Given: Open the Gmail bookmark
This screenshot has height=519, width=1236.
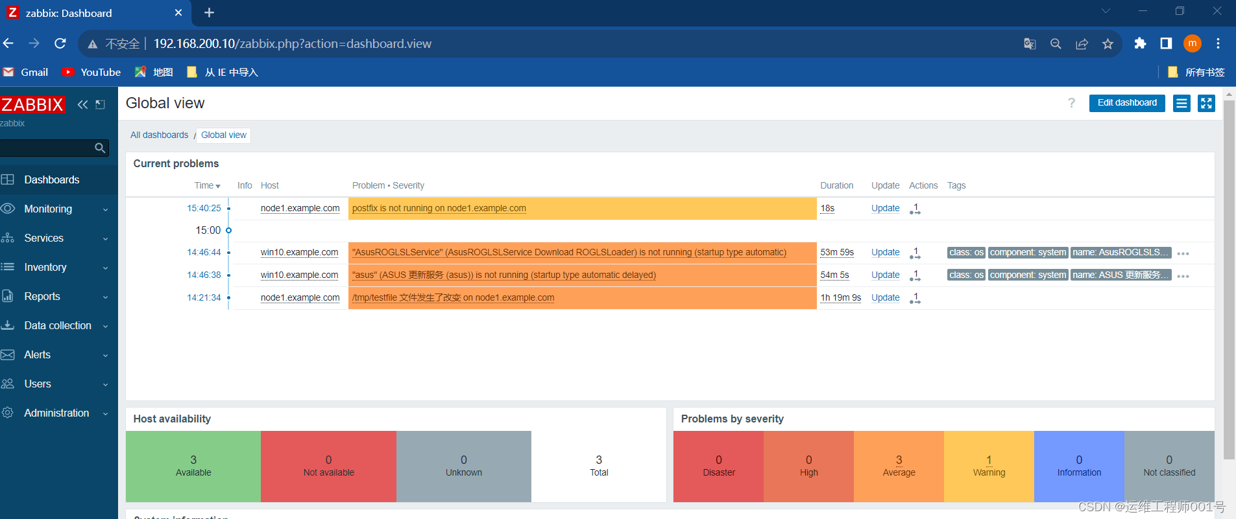Looking at the screenshot, I should [26, 72].
